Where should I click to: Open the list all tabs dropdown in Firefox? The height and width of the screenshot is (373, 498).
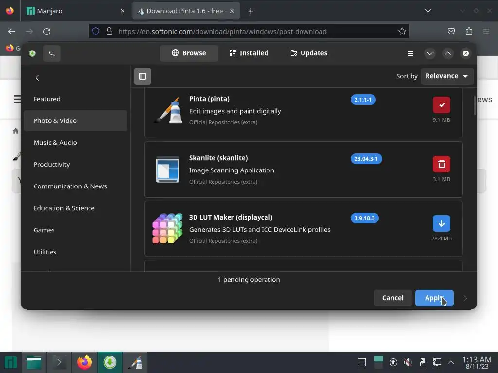coord(428,11)
